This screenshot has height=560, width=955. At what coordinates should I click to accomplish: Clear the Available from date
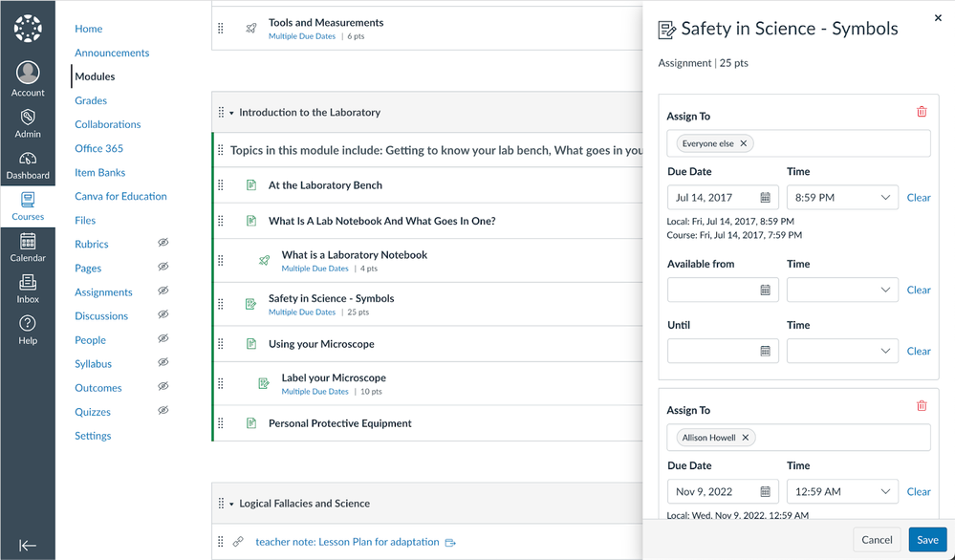tap(918, 290)
